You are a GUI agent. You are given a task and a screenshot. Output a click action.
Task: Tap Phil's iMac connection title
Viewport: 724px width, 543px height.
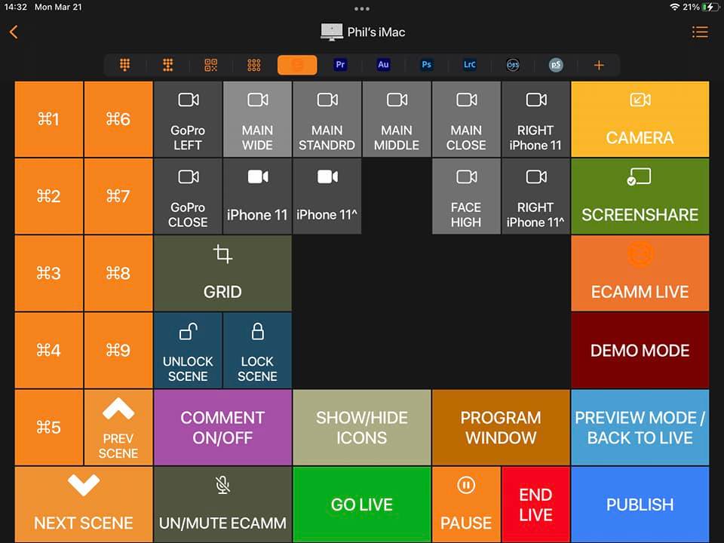pos(363,32)
